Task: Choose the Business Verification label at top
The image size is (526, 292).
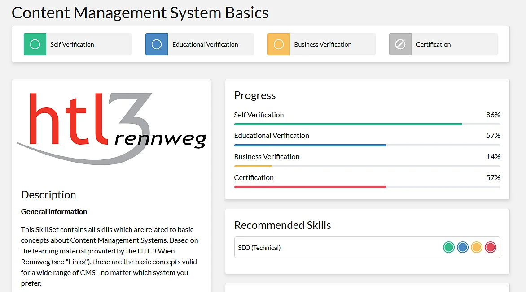Action: pyautogui.click(x=323, y=44)
